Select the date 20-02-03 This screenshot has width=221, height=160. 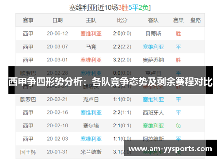(57, 139)
